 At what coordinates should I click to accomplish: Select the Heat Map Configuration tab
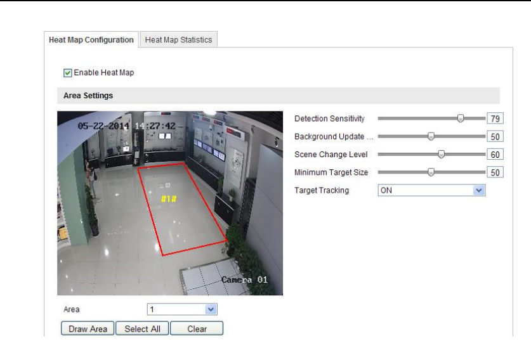coord(91,39)
